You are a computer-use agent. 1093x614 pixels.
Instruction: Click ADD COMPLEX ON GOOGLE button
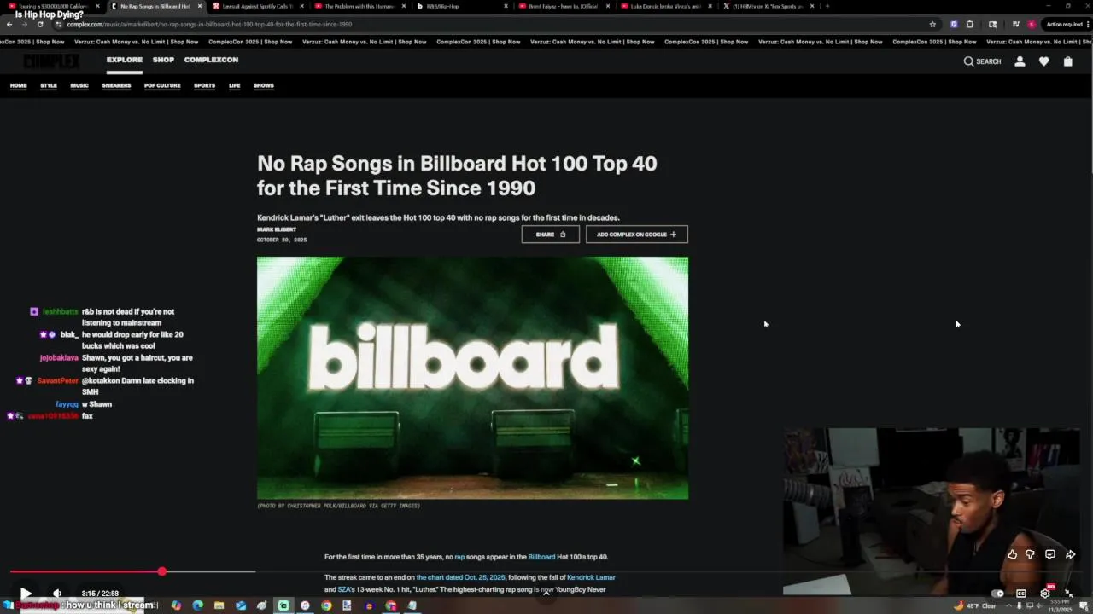click(x=637, y=235)
